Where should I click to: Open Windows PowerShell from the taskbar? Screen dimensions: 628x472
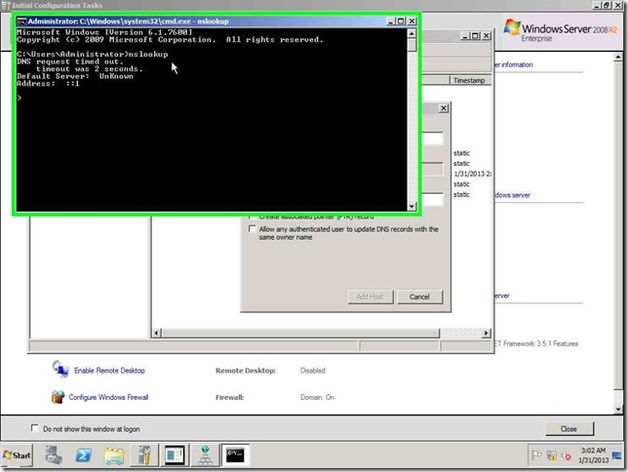[x=83, y=455]
